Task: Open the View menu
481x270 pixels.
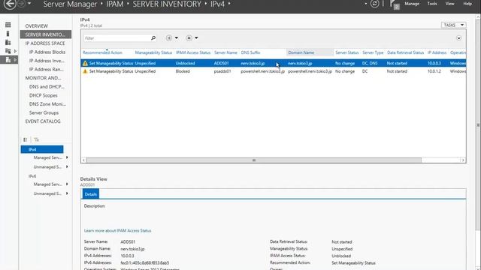Action: coord(449,4)
